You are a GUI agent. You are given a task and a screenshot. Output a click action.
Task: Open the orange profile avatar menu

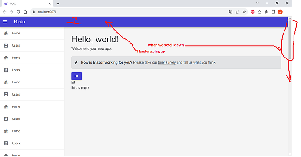pos(280,12)
